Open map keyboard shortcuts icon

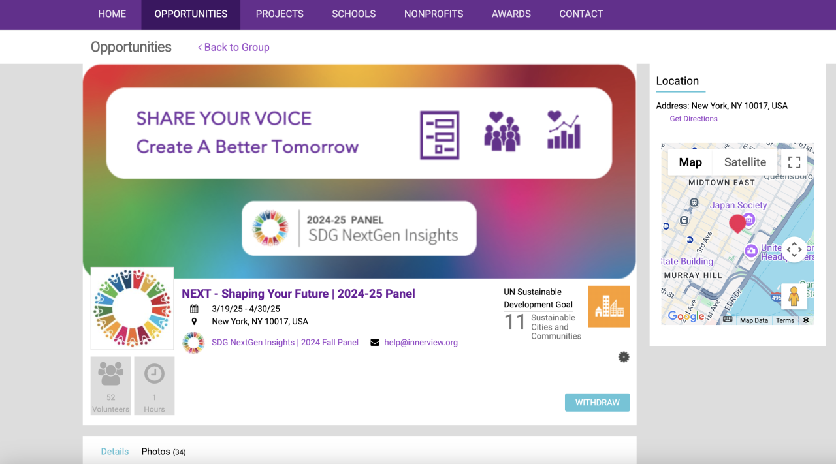[728, 320]
